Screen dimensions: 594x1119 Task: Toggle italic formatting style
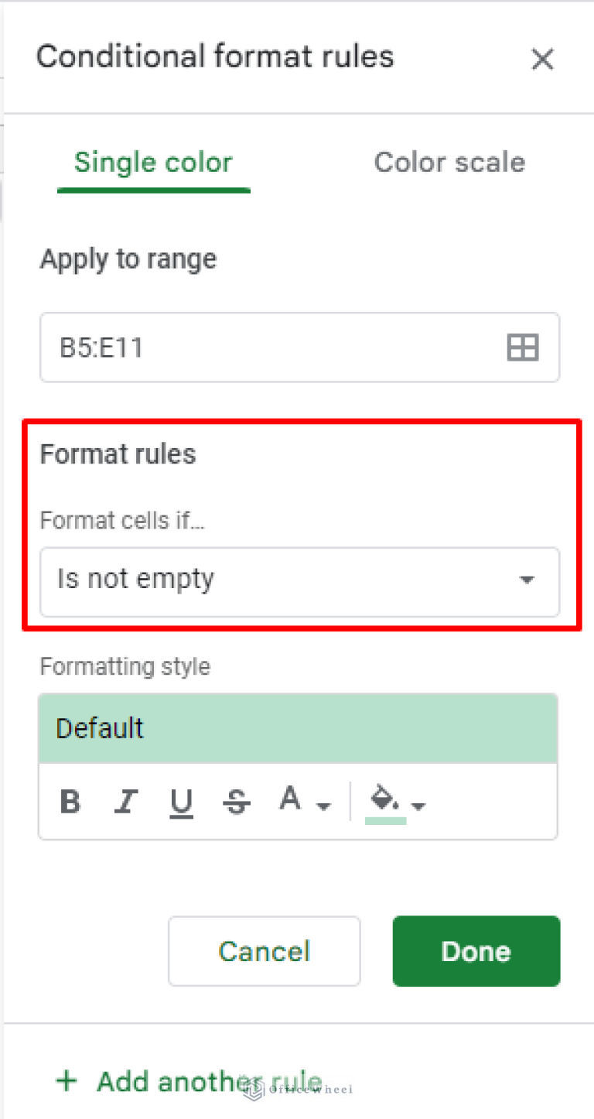[x=125, y=802]
